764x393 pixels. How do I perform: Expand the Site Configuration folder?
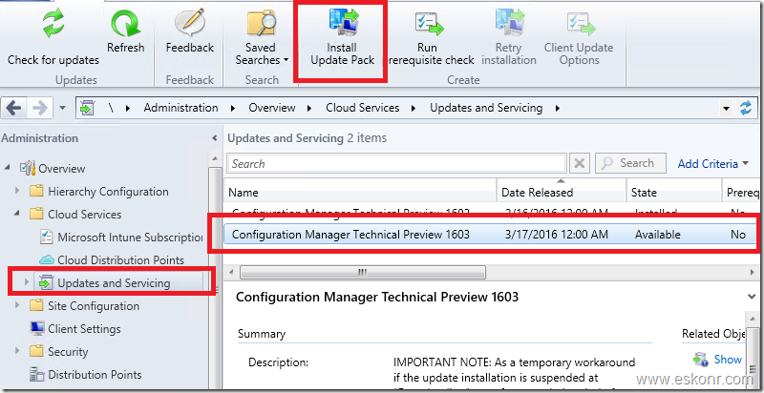coord(16,306)
